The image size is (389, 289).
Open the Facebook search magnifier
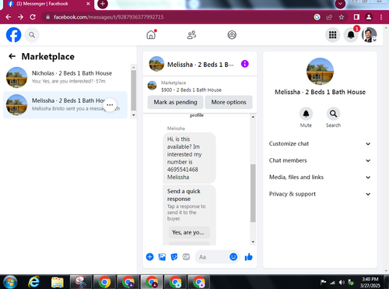[x=32, y=35]
